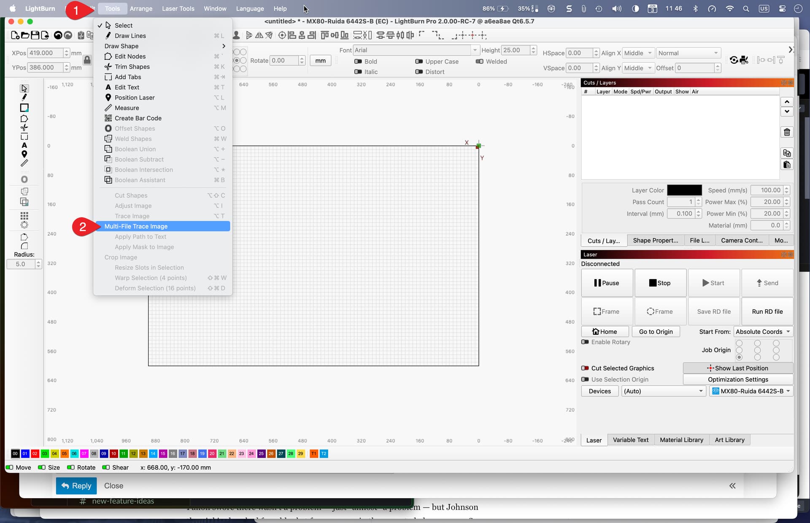The height and width of the screenshot is (523, 810).
Task: Click the Offset Shapes tool icon
Action: [24, 180]
